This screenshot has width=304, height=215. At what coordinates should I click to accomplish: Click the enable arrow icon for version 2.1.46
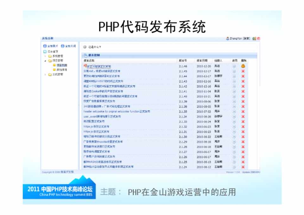click(234, 66)
